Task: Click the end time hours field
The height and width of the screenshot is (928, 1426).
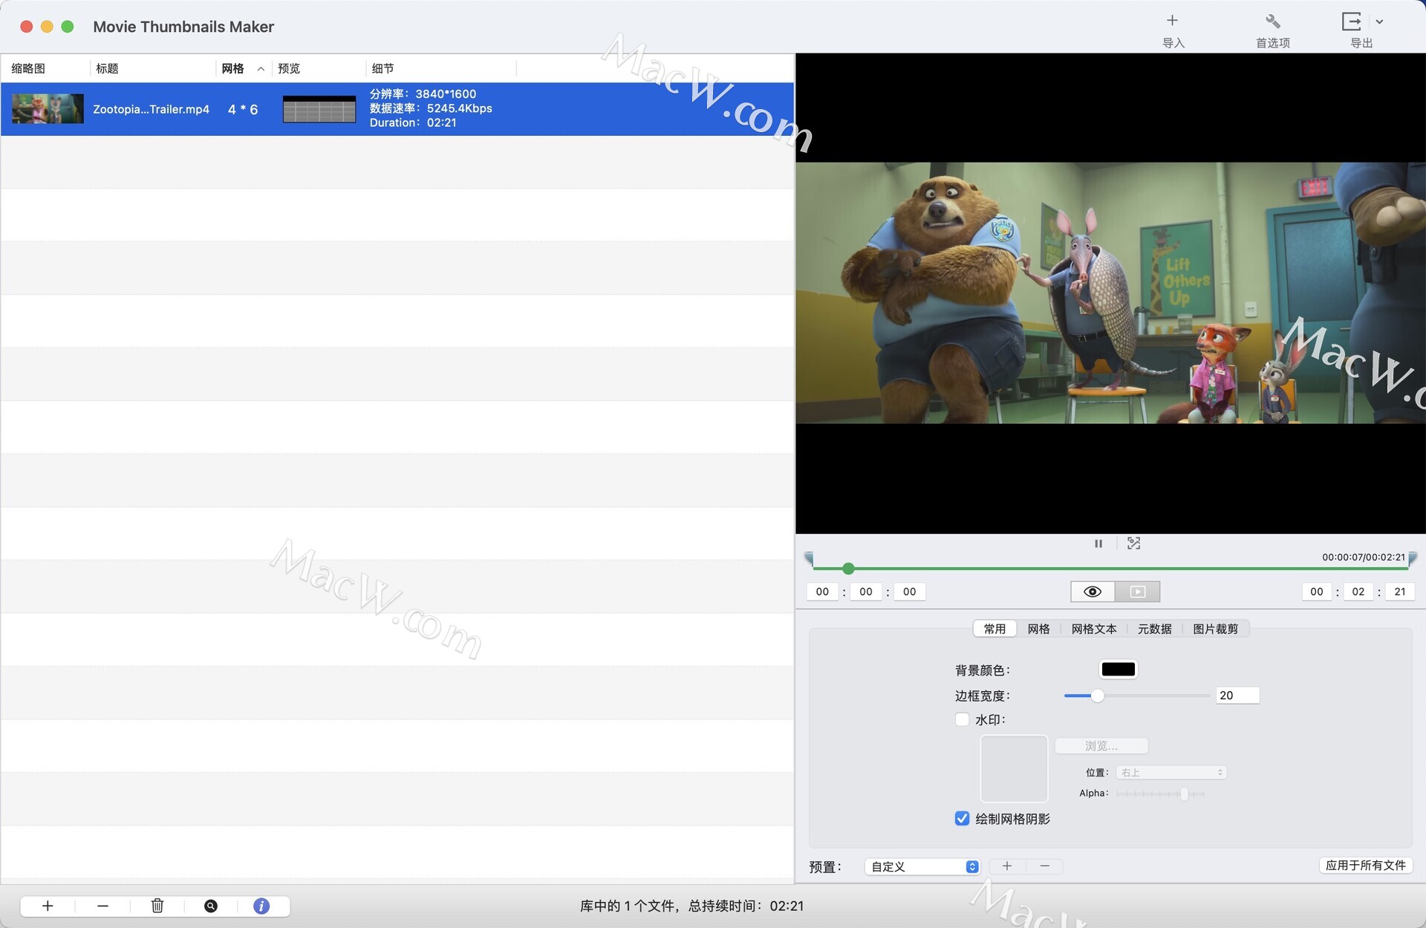Action: point(1317,592)
